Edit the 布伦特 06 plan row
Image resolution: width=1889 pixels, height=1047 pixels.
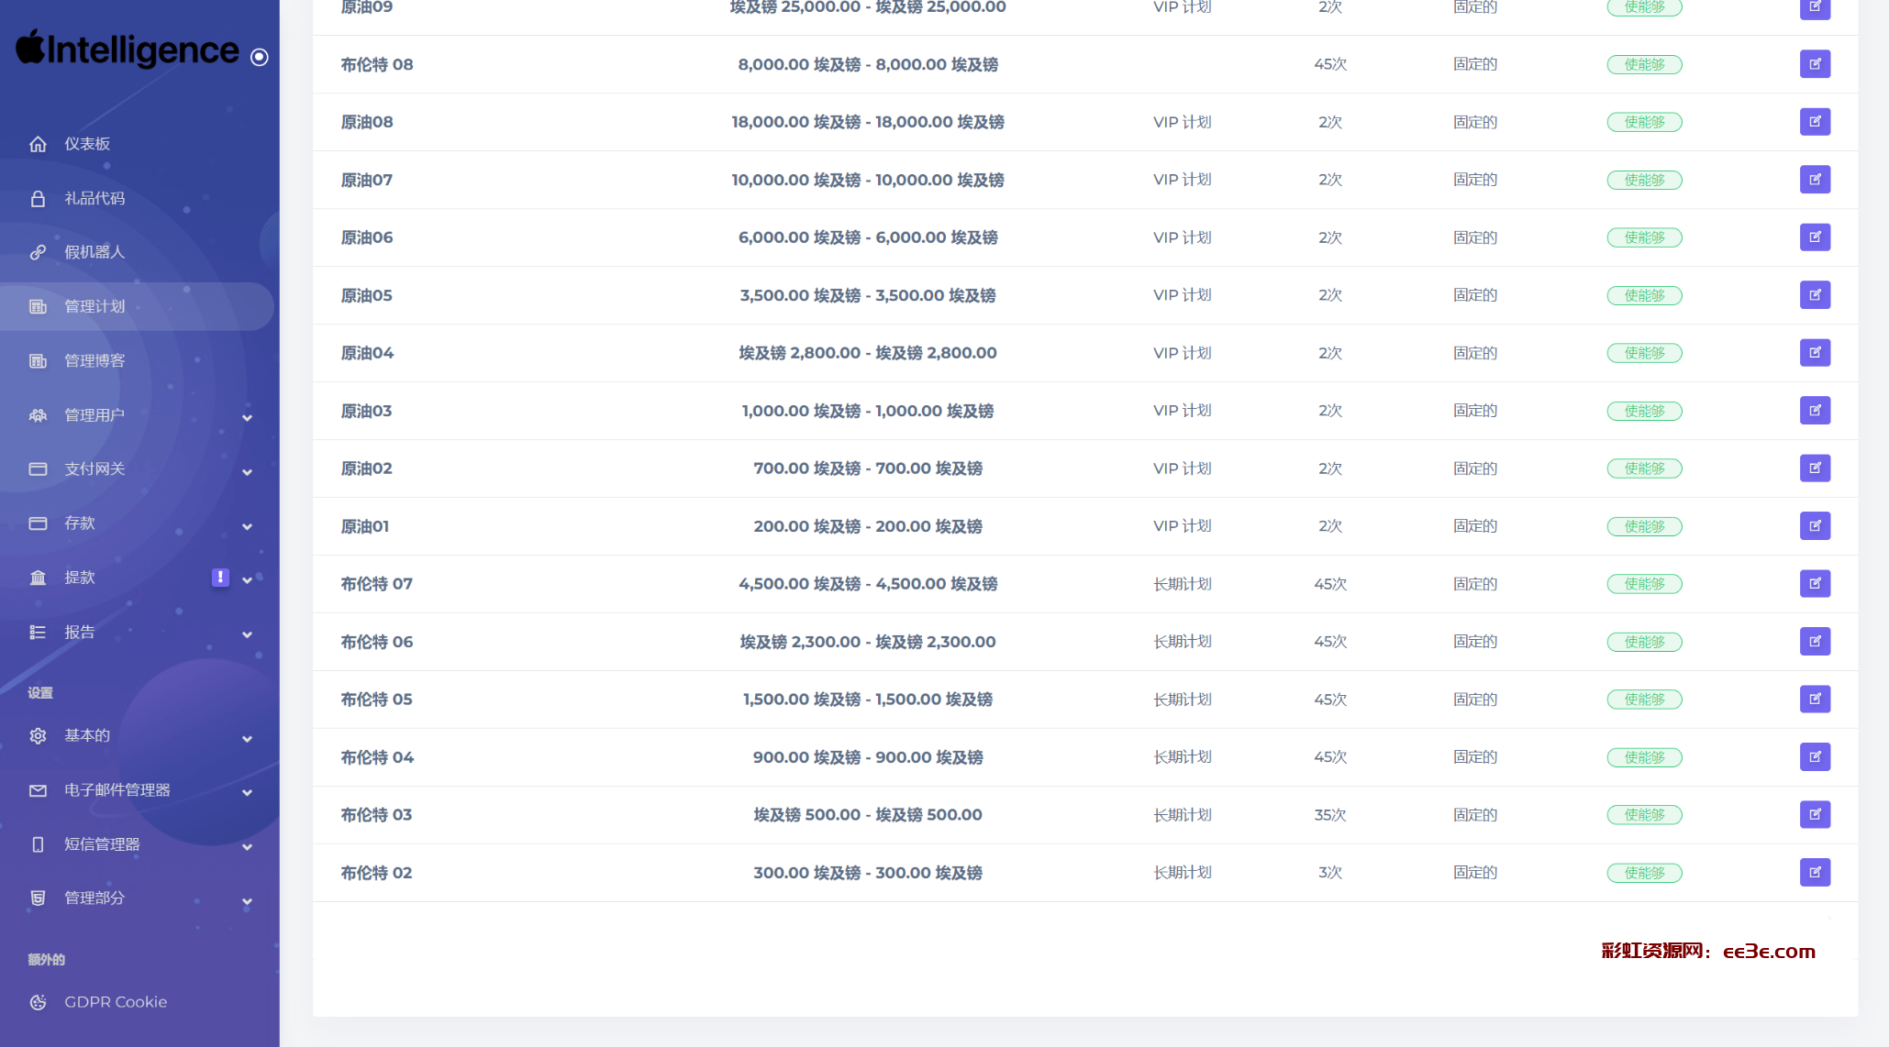[1815, 642]
